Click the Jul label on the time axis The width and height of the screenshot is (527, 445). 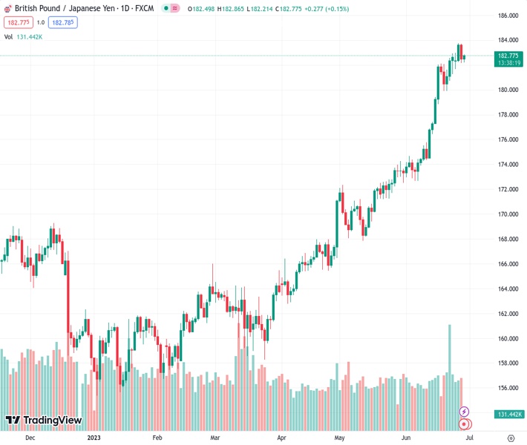469,438
